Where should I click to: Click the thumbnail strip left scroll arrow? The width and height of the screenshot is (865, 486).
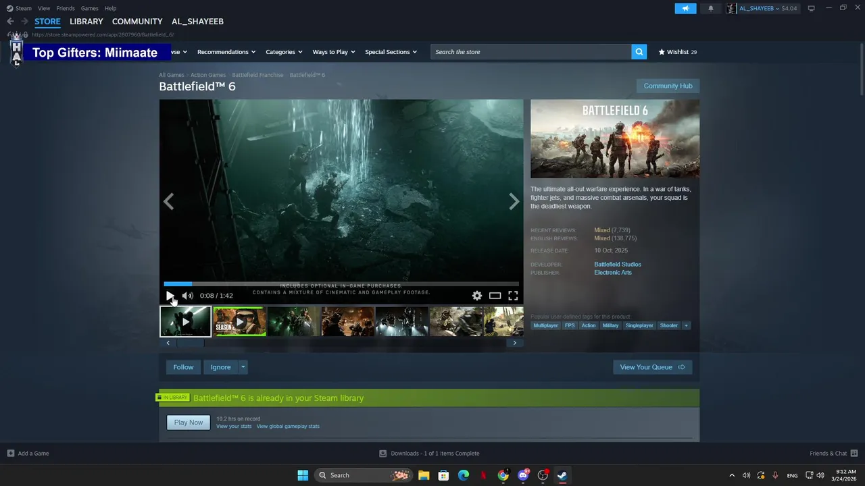tap(168, 343)
